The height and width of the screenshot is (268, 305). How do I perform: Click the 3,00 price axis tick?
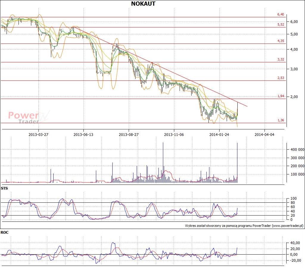(x=294, y=69)
